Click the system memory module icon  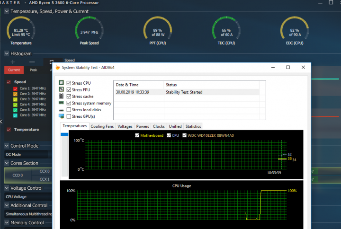click(x=61, y=103)
